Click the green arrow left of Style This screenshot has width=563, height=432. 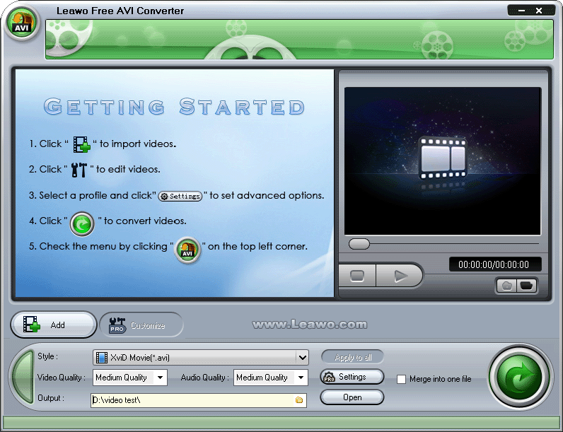(x=23, y=378)
